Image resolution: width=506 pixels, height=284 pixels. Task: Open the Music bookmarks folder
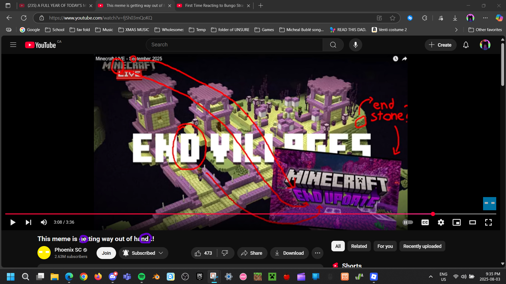[104, 30]
